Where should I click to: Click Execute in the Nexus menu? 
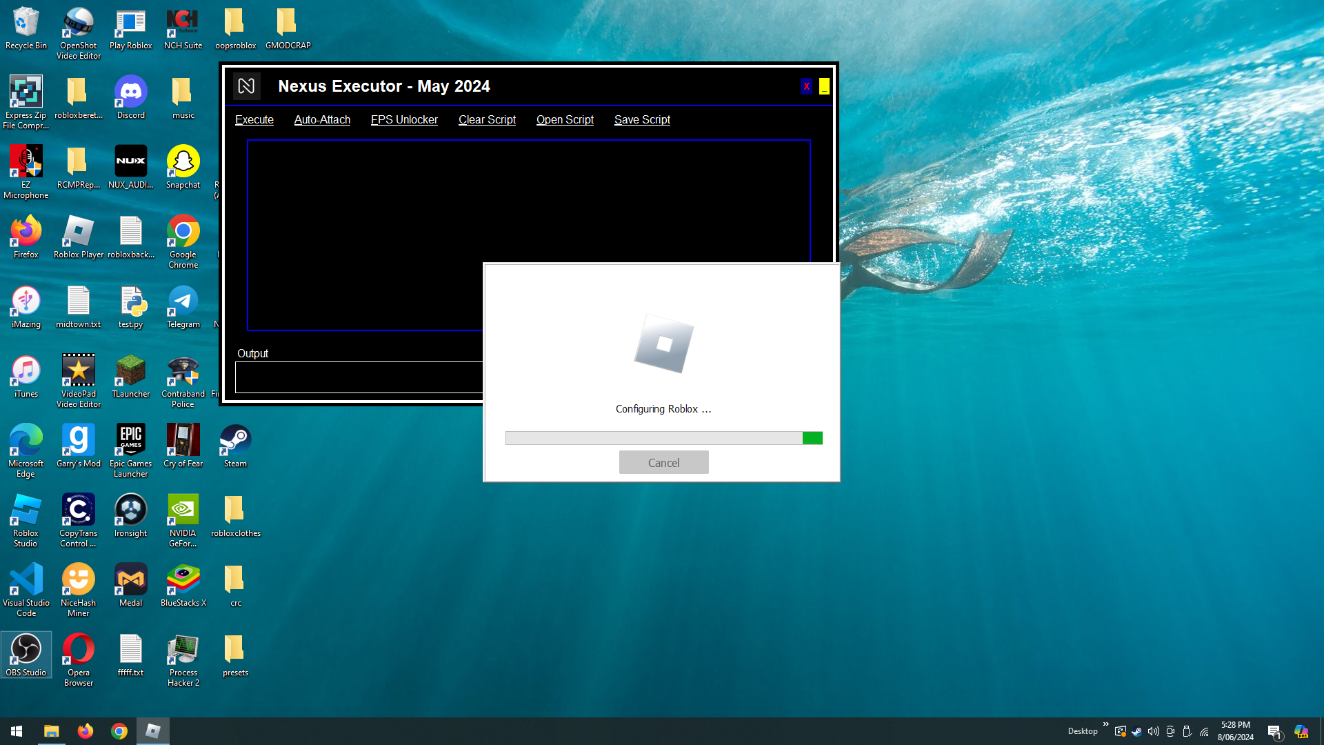254,119
